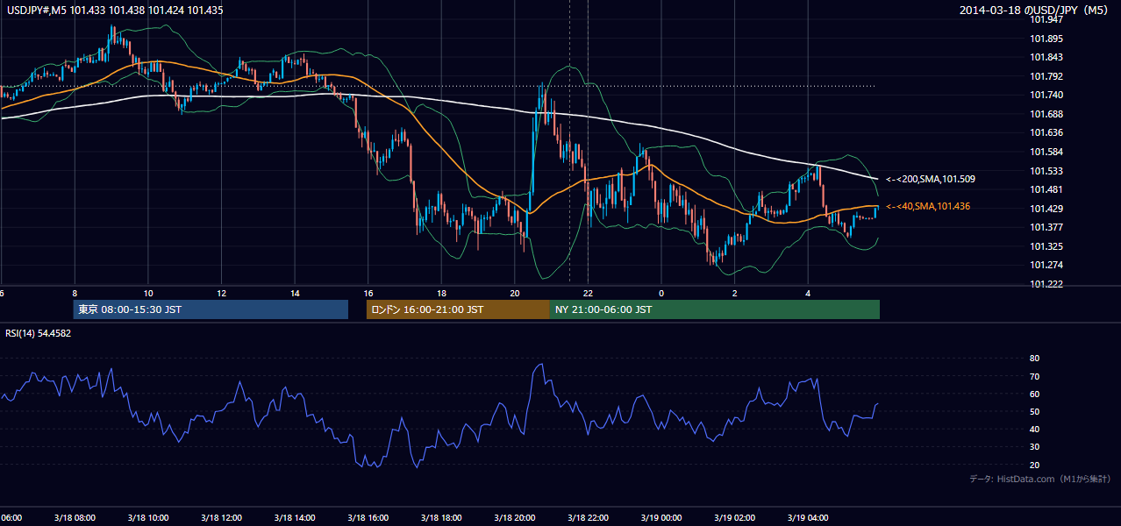Click the 3/18 08:00 time axis label
The image size is (1121, 526).
75,518
